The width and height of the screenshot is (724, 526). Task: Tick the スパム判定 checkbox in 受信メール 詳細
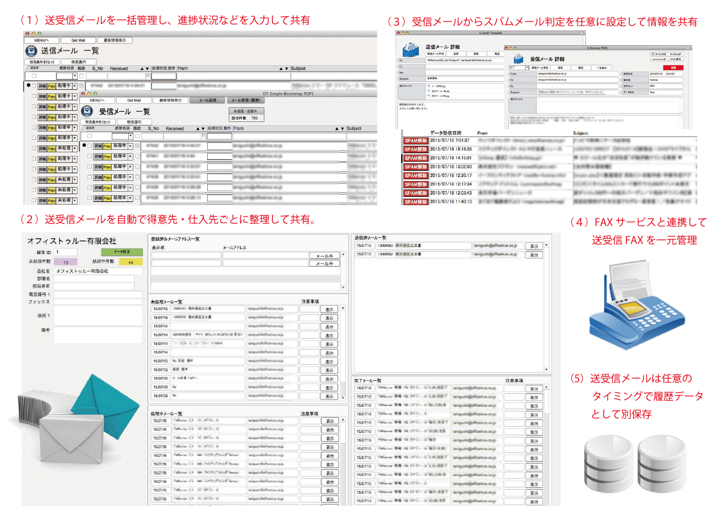pyautogui.click(x=653, y=53)
